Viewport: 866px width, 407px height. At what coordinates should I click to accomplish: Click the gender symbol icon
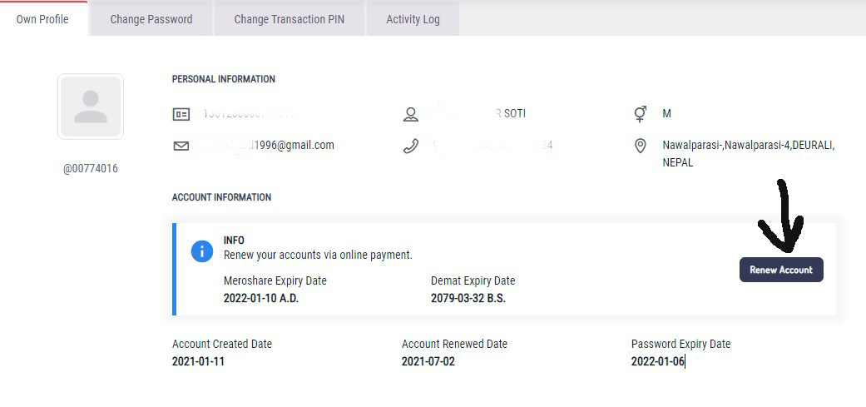(641, 113)
